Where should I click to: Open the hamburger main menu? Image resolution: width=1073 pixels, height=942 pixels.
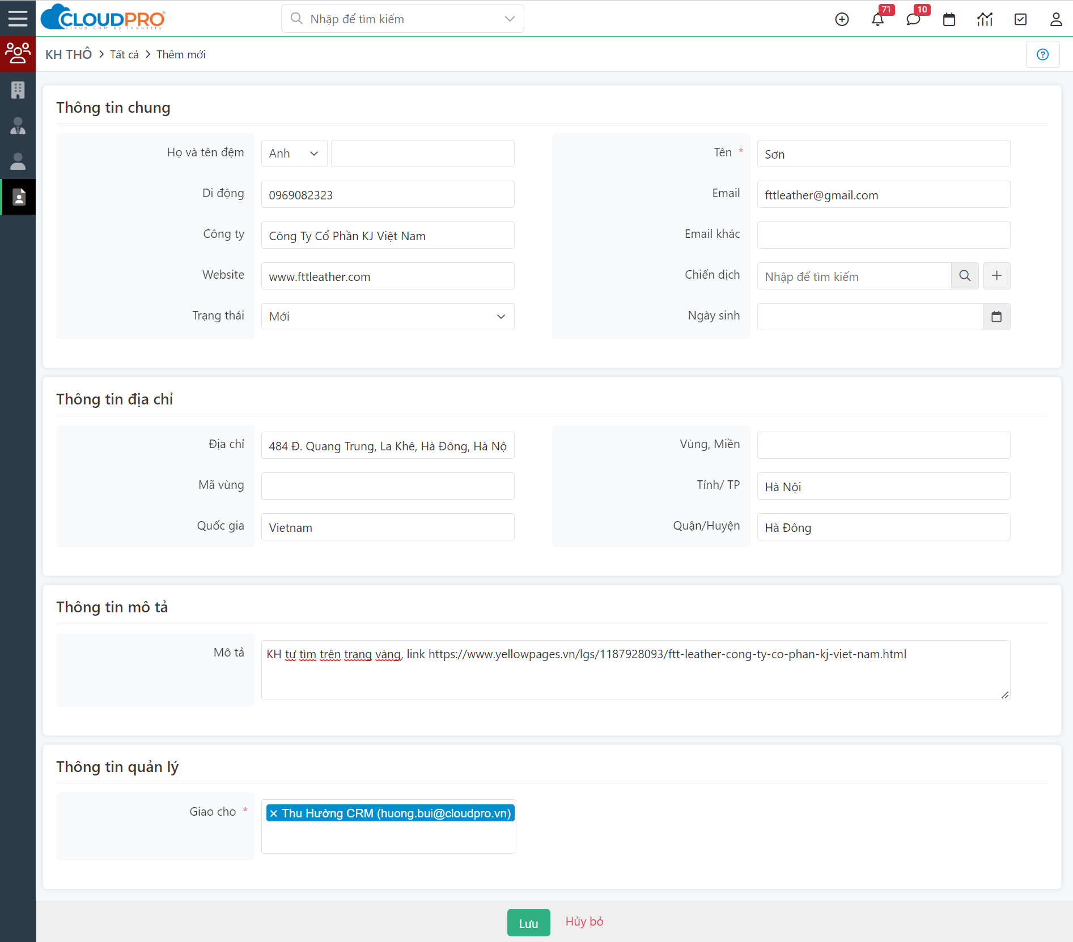18,18
